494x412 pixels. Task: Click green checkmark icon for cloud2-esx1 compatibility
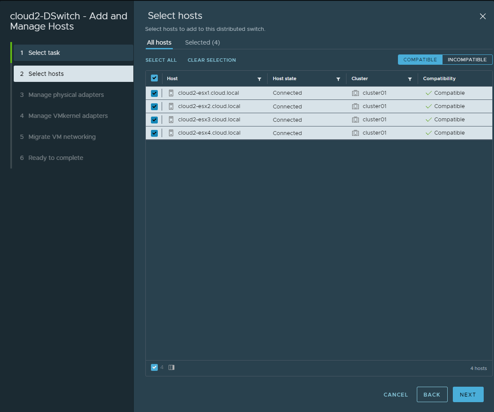coord(428,93)
